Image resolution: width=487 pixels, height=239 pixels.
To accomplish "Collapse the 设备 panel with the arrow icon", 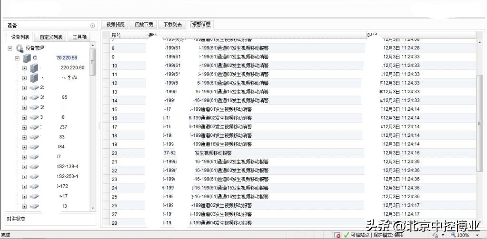I will tap(92, 26).
